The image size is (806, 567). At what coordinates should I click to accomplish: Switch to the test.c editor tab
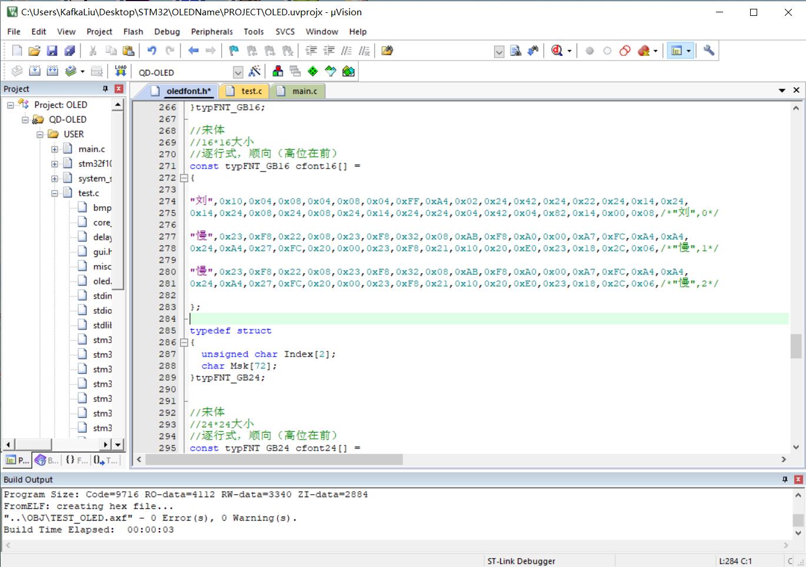(x=246, y=91)
